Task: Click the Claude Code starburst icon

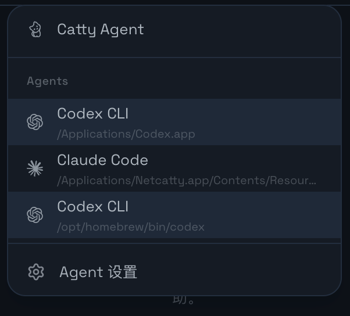Action: pyautogui.click(x=35, y=168)
